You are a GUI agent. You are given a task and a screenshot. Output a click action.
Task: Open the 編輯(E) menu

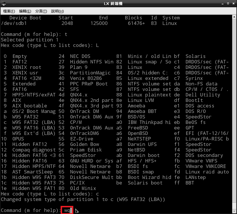(x=25, y=11)
